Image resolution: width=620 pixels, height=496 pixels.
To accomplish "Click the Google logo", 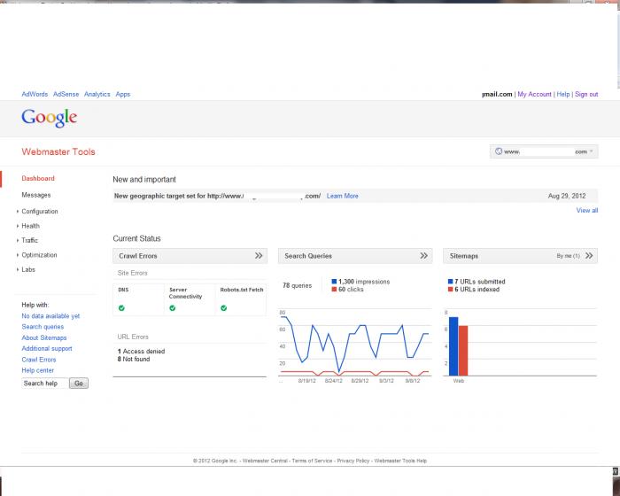I will tap(50, 118).
